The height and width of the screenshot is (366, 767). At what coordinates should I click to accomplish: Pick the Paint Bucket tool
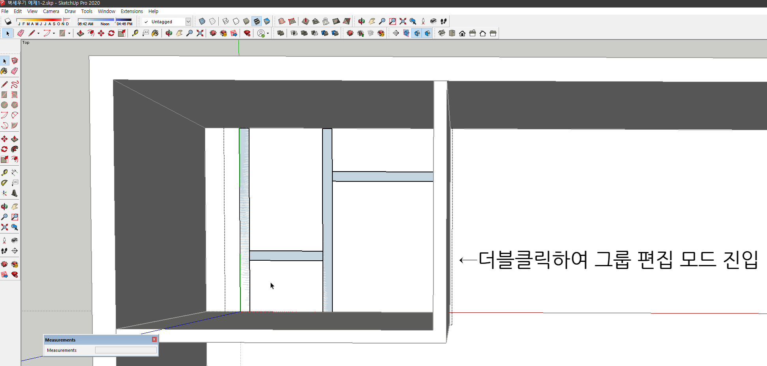click(x=155, y=33)
